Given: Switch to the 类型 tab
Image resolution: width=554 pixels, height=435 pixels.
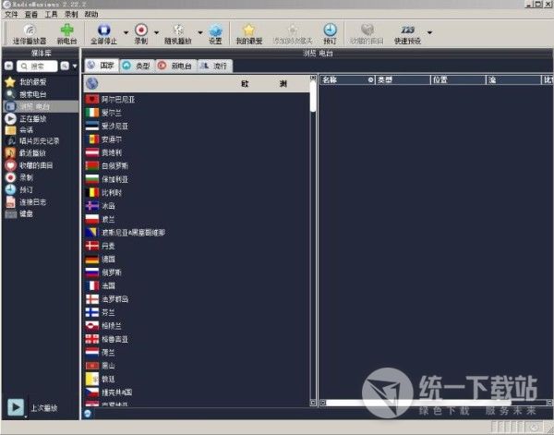Looking at the screenshot, I should pos(137,66).
